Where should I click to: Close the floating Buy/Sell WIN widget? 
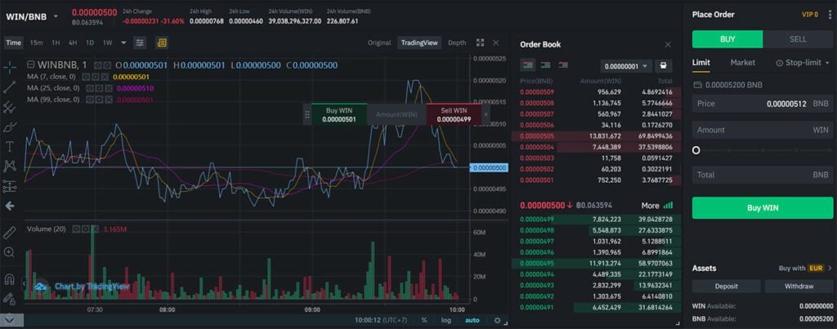pyautogui.click(x=486, y=114)
